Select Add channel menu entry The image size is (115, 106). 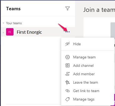coord(88,65)
